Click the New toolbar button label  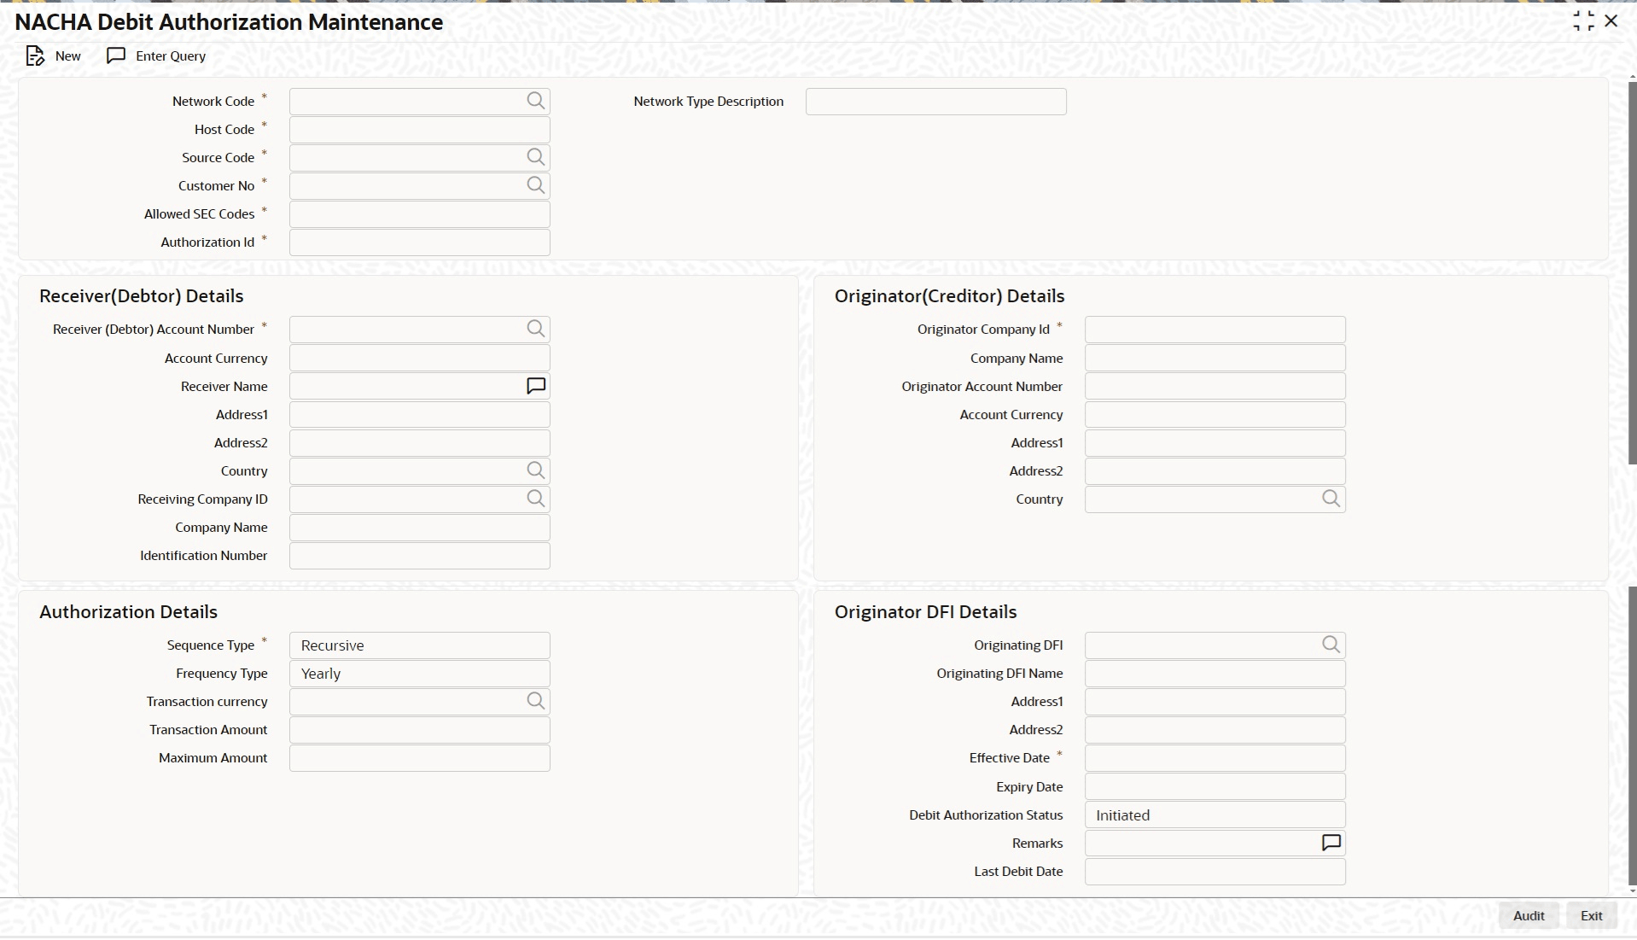[x=68, y=56]
